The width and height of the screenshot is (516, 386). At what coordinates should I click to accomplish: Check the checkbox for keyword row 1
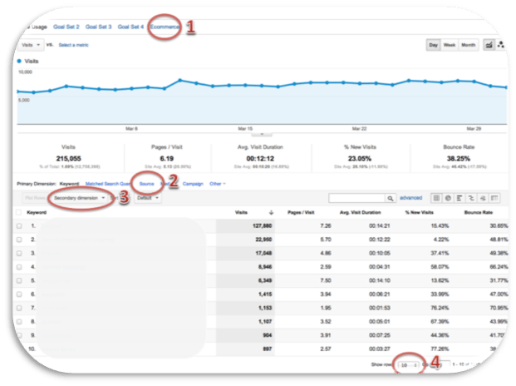coord(19,225)
